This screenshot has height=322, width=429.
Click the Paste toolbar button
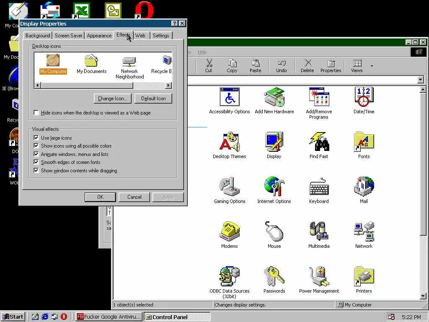255,66
